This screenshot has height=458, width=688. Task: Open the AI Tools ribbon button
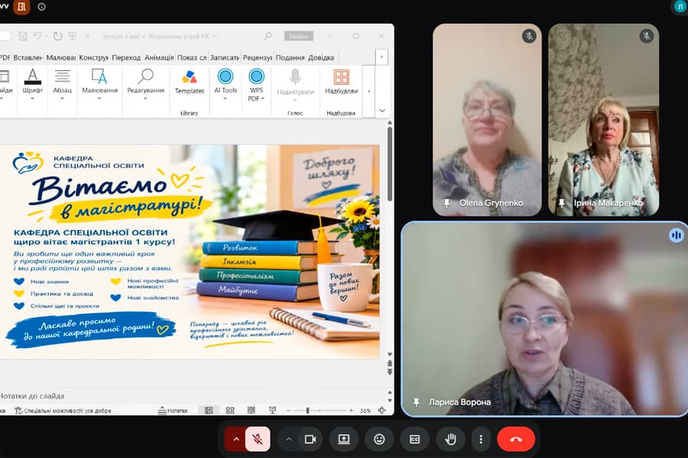[x=226, y=84]
